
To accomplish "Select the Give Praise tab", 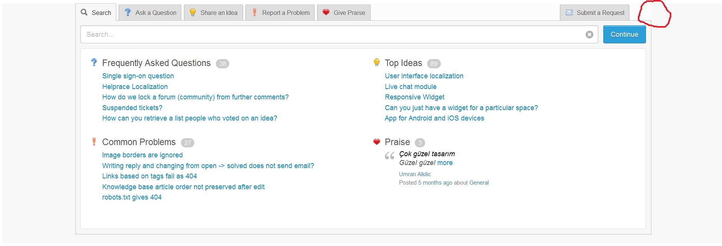I will pos(344,13).
